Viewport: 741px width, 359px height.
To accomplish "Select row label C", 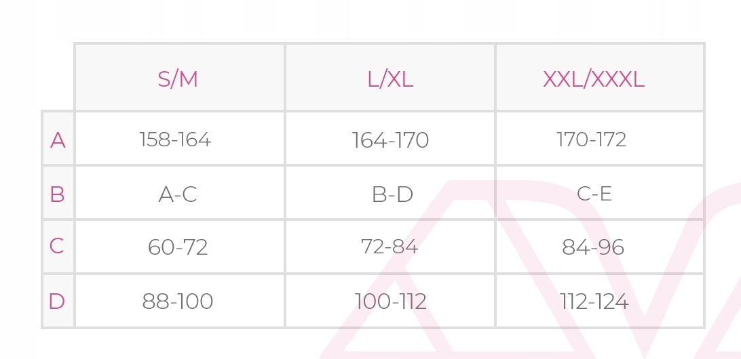I will click(58, 246).
